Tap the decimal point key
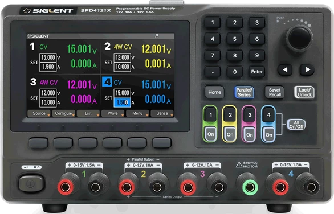334x214 pixels. point(213,72)
